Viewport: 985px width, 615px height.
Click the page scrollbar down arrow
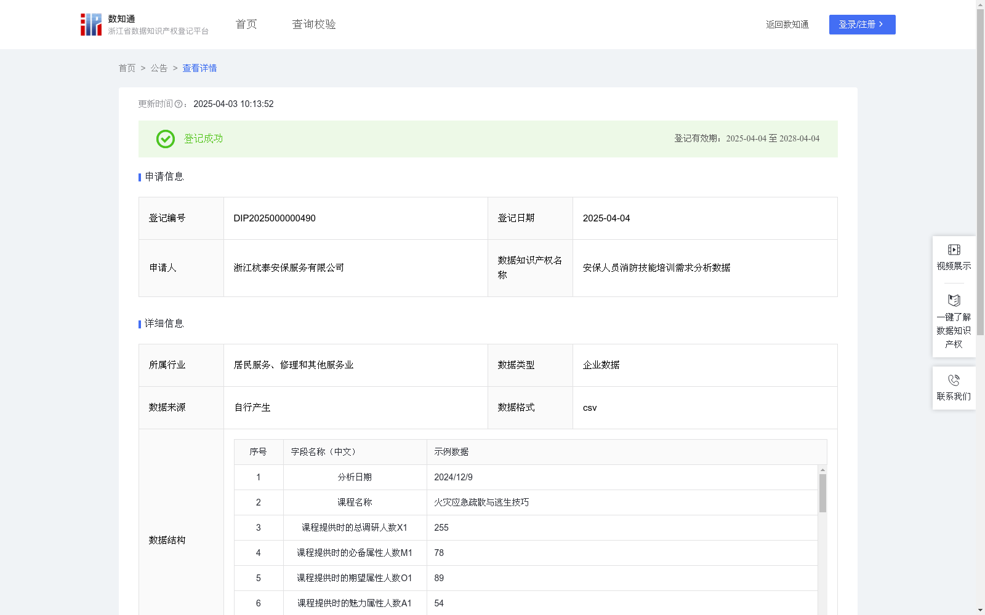pyautogui.click(x=980, y=610)
